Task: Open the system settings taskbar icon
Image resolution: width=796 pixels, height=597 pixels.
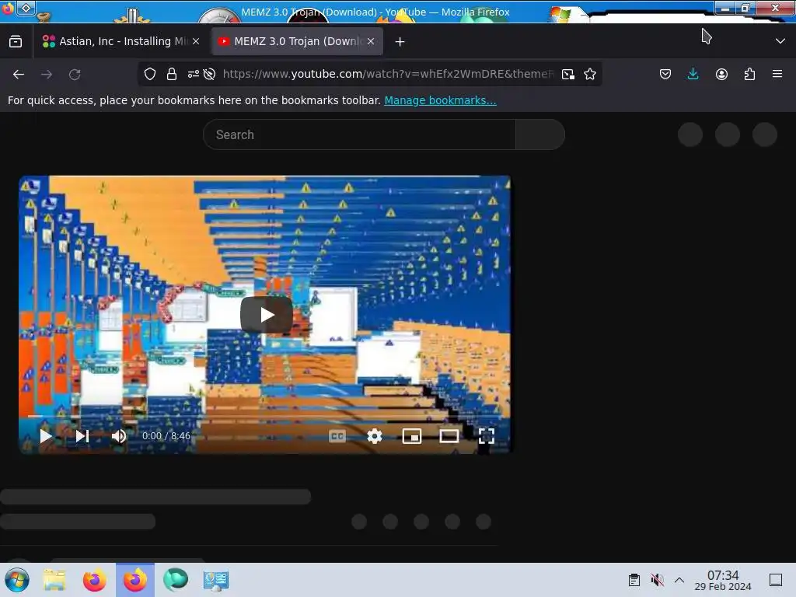Action: [x=216, y=580]
